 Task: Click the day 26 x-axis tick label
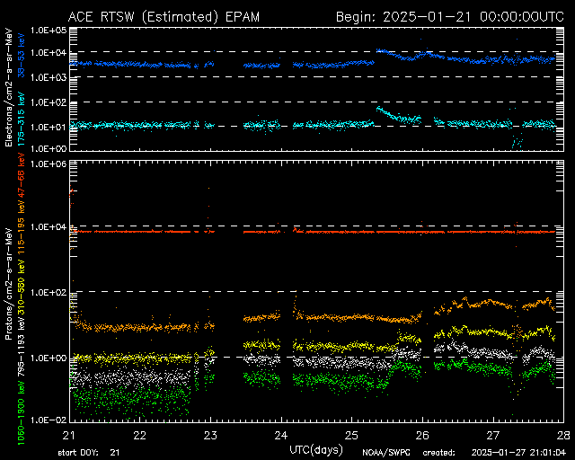point(422,436)
